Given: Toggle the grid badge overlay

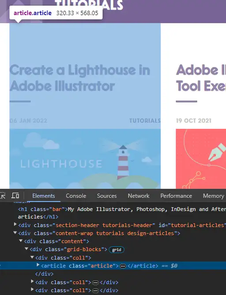Looking at the screenshot, I should (x=117, y=250).
